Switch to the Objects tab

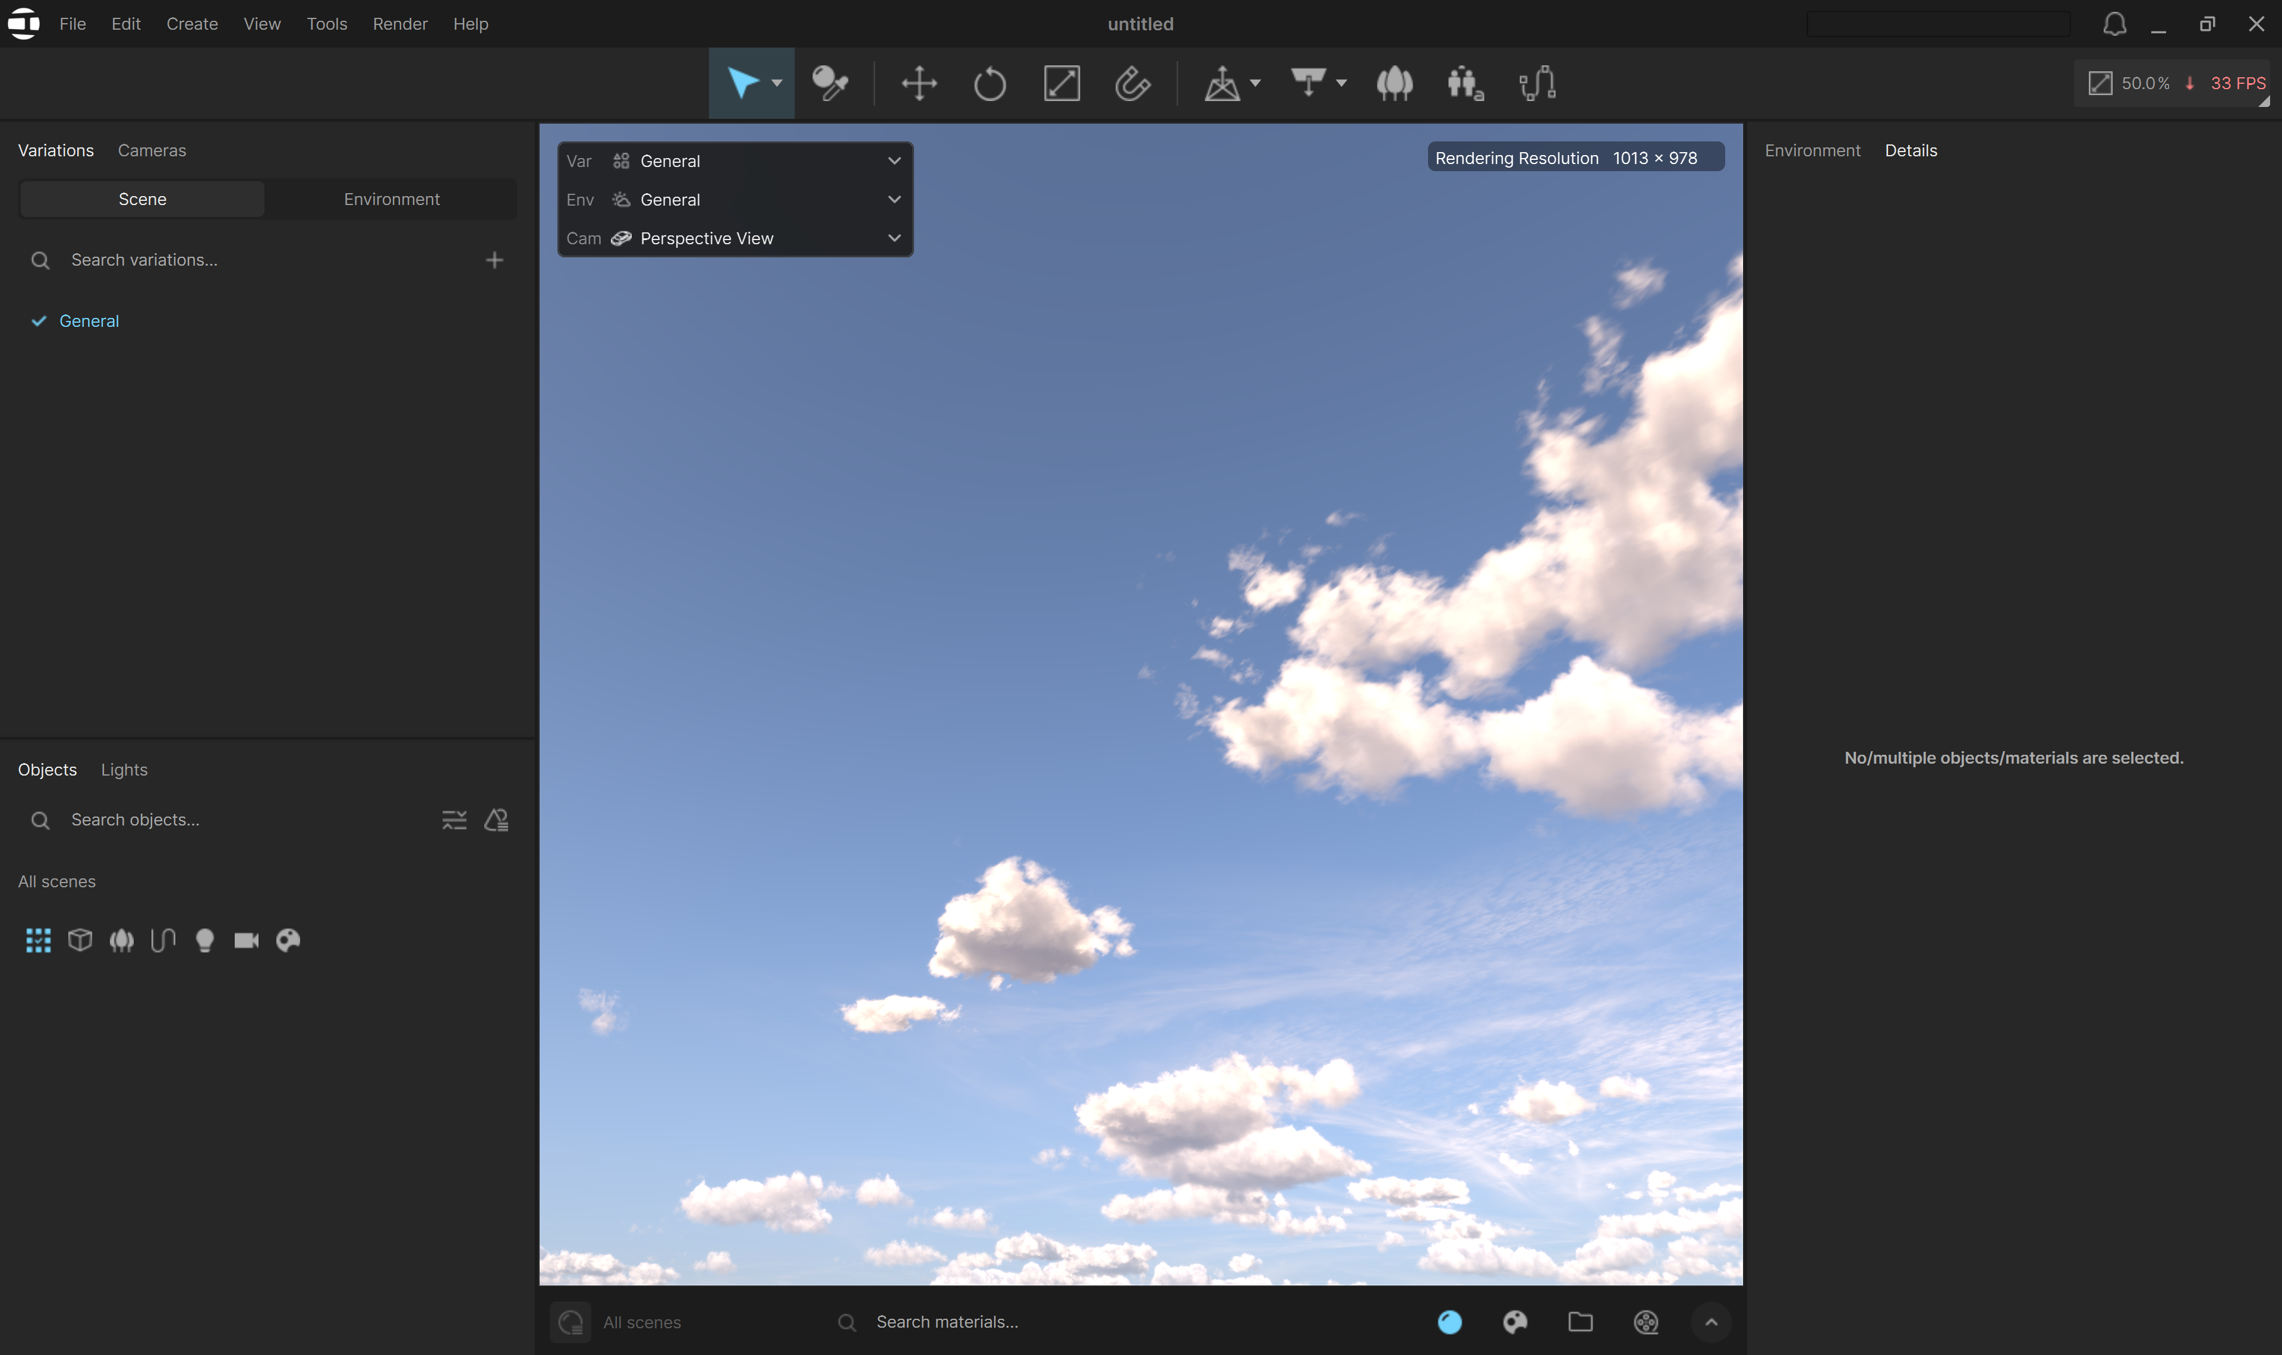48,770
